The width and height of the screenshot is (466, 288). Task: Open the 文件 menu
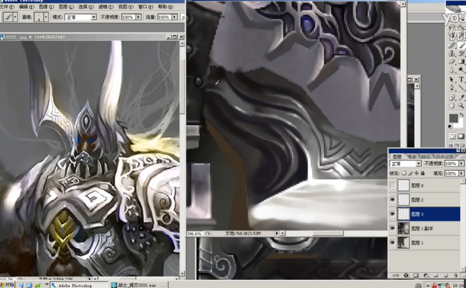(7, 7)
